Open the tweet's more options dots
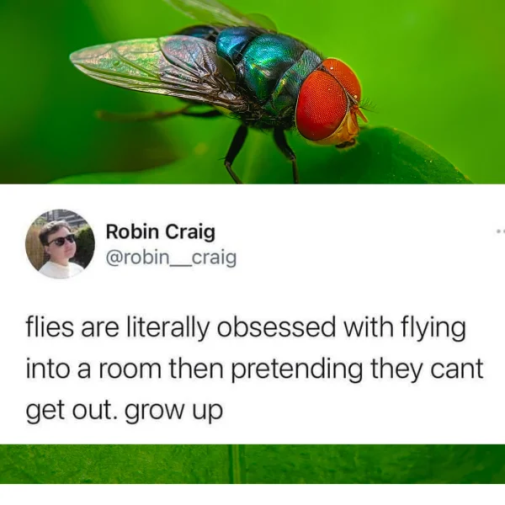The height and width of the screenshot is (505, 505). (501, 231)
